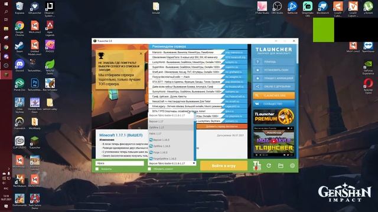Screen dimensions: 378x212
Task: Select the SuperMine server row
Action: point(198,67)
